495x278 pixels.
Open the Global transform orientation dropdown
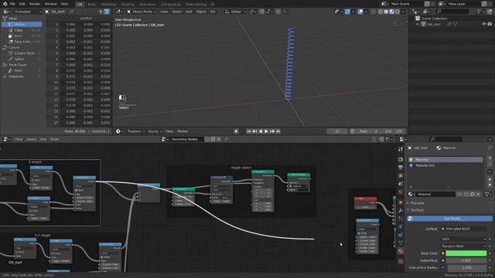(x=235, y=12)
